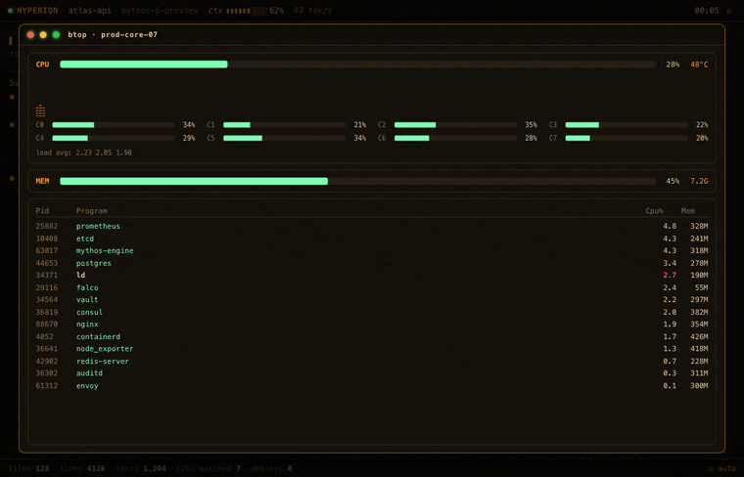
Task: Select the containerd process name
Action: pos(98,337)
